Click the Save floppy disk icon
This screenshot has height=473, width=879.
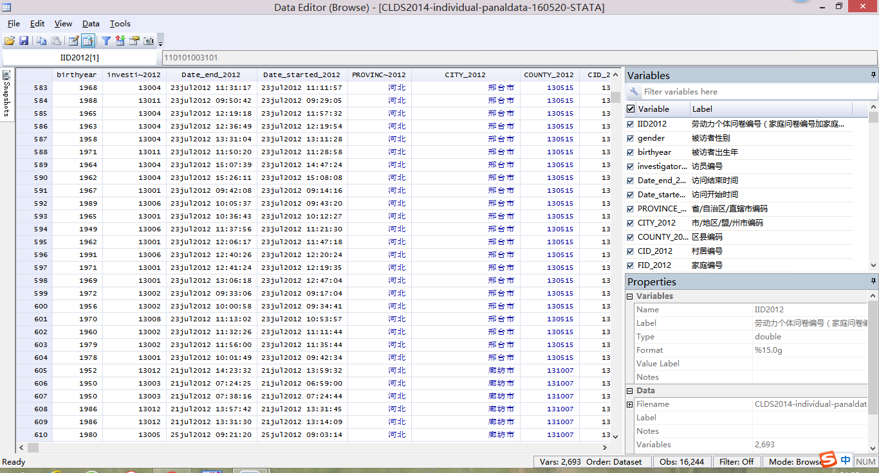tap(24, 40)
